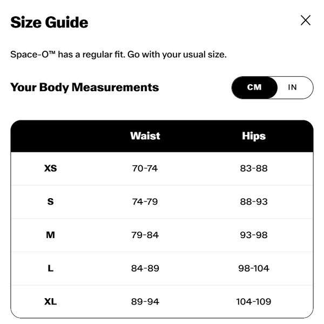
Task: Click the 74-79 waist measurement
Action: [145, 201]
